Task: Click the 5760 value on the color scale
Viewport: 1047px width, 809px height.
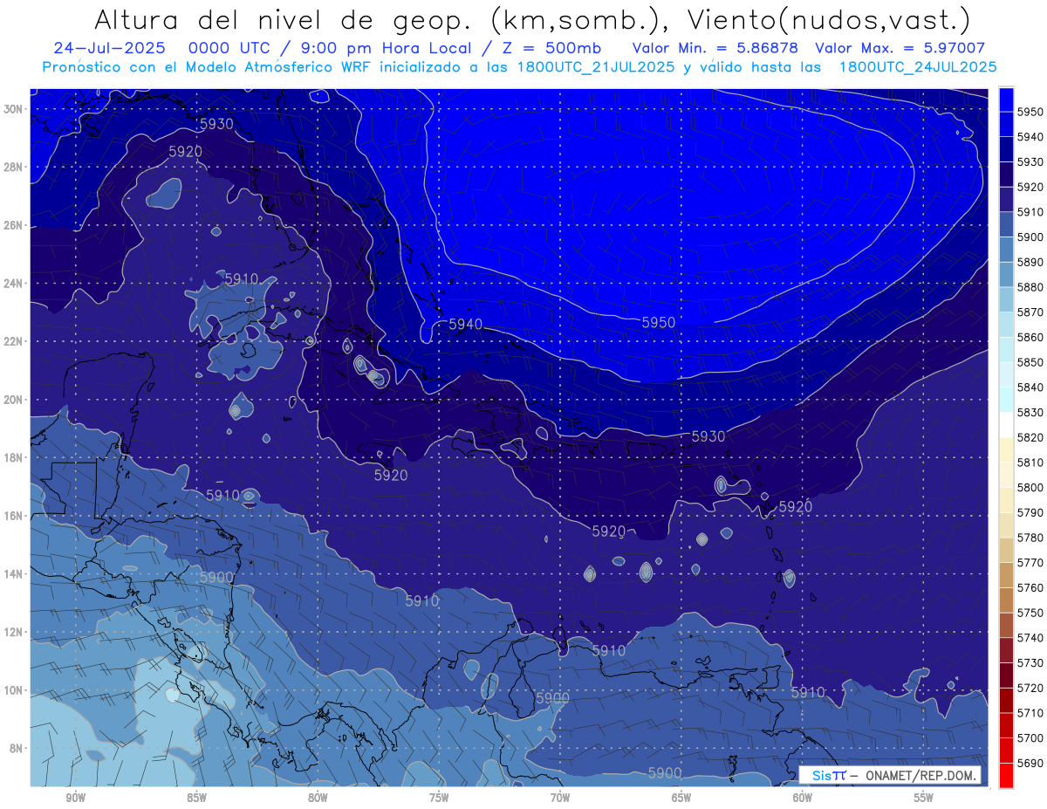Action: pos(1030,587)
